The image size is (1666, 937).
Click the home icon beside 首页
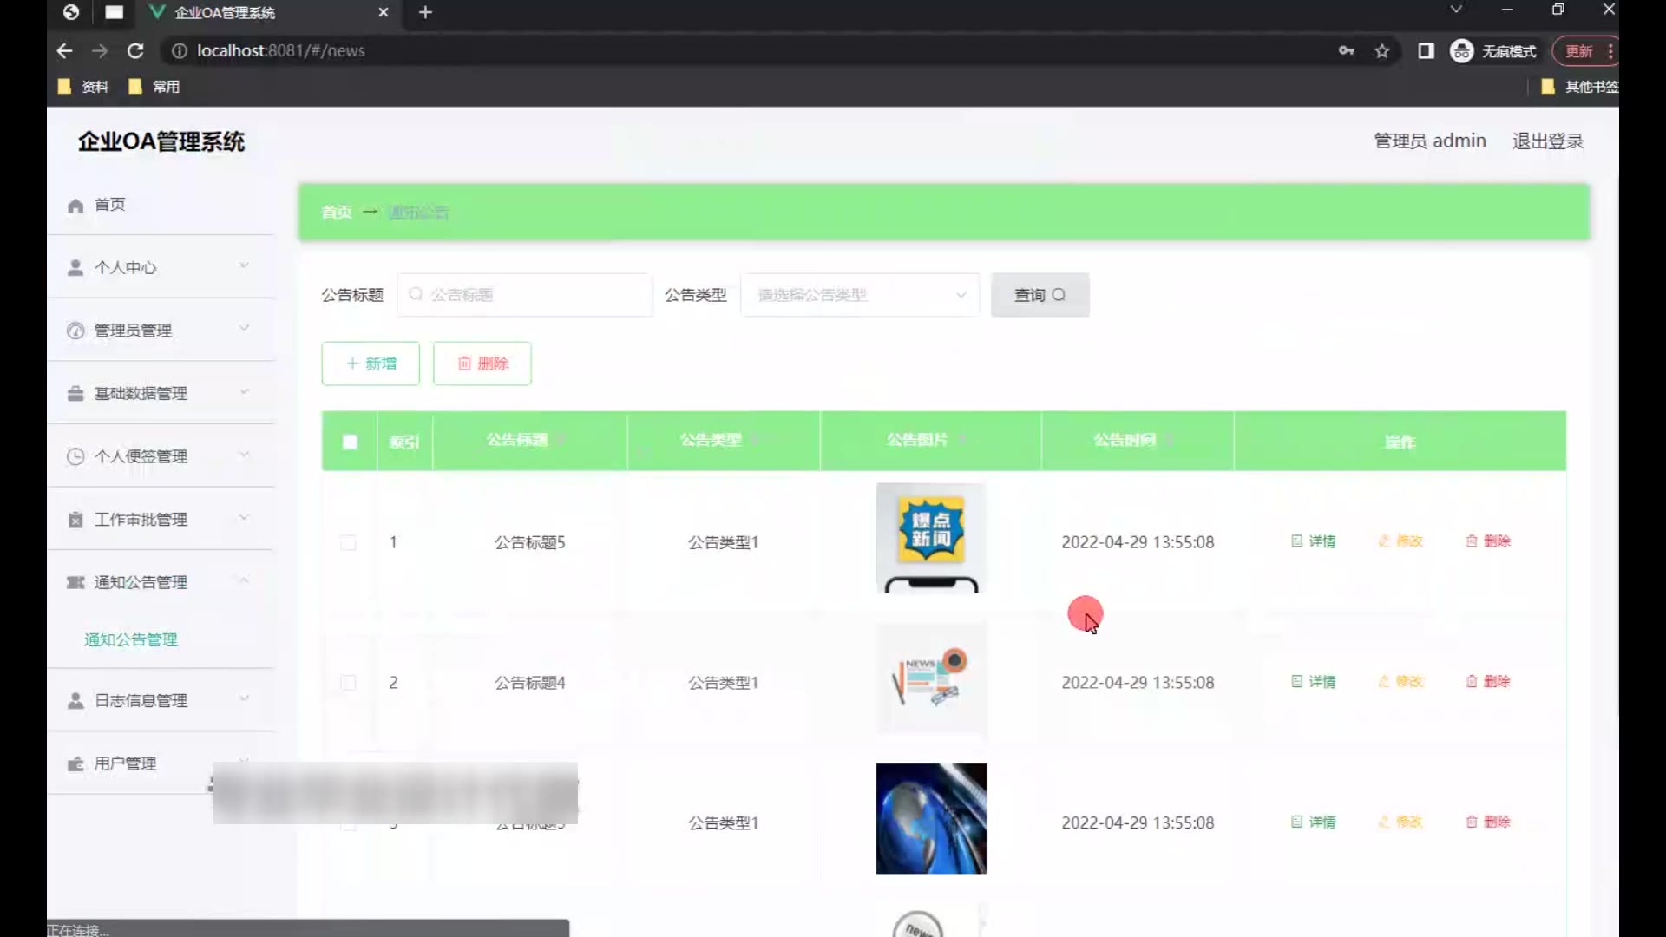tap(75, 206)
